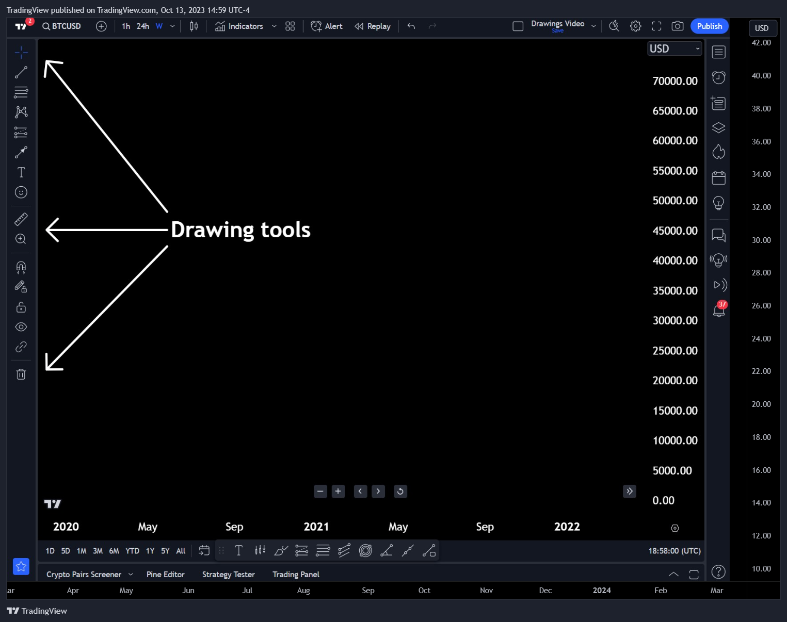Collapse the bottom panel chevron

pos(673,574)
